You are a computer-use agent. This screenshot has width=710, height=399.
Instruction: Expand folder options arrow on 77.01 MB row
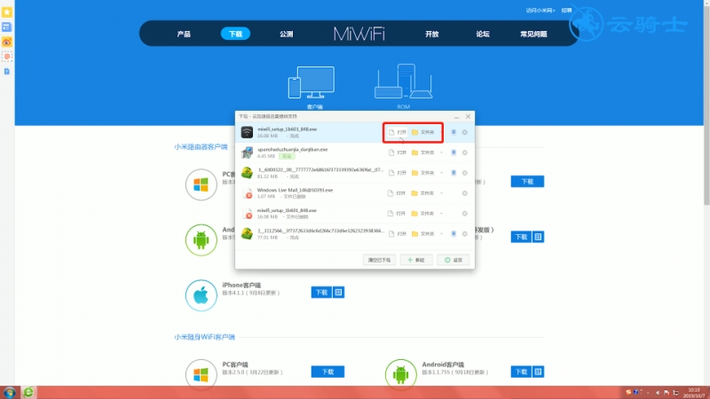(441, 234)
